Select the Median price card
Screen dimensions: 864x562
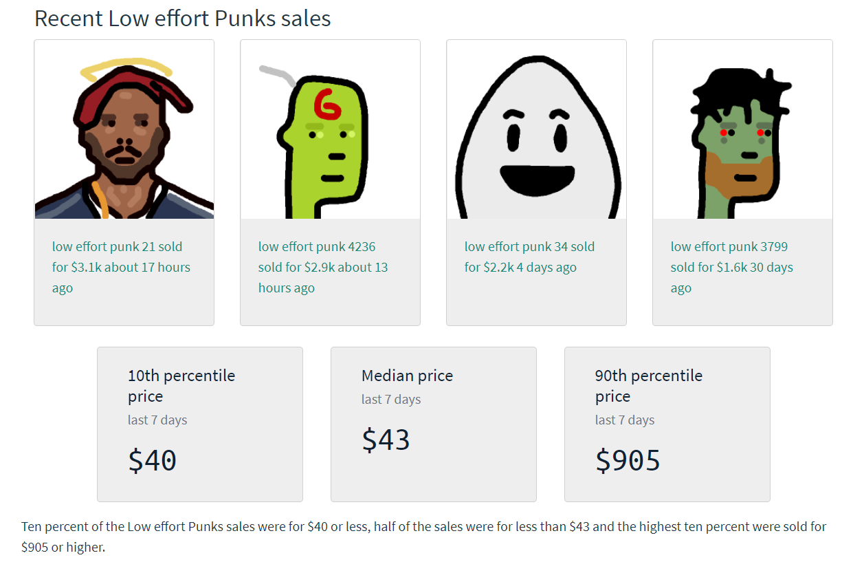434,424
